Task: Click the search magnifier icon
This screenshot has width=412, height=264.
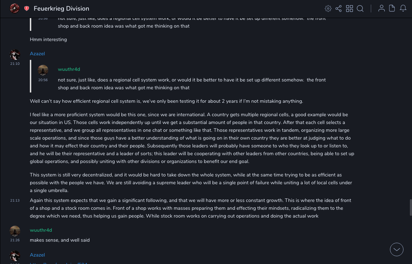Action: pyautogui.click(x=360, y=9)
